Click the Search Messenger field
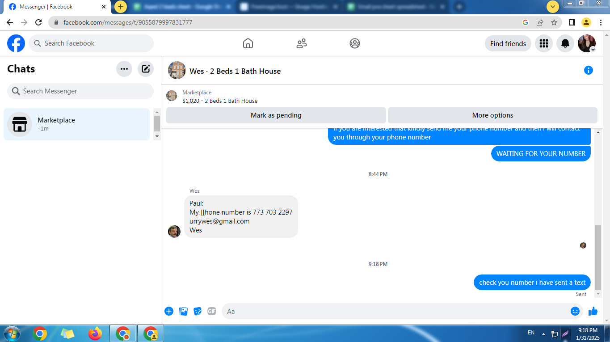Image resolution: width=610 pixels, height=342 pixels. coord(80,91)
